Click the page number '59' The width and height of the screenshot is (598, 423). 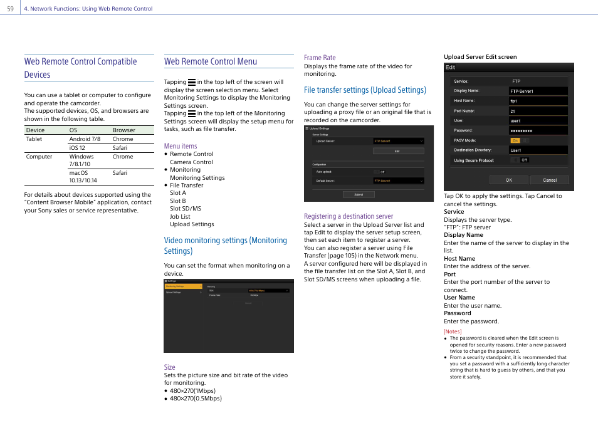(10, 9)
